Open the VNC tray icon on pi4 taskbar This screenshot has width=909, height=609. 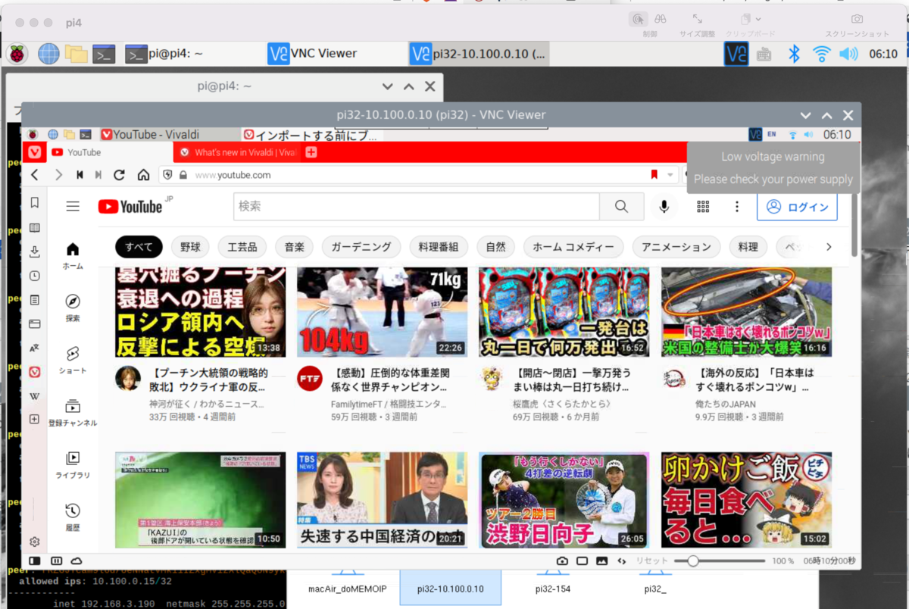pos(736,54)
